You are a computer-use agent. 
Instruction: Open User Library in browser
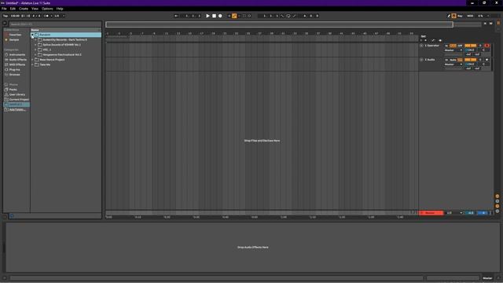(x=17, y=94)
